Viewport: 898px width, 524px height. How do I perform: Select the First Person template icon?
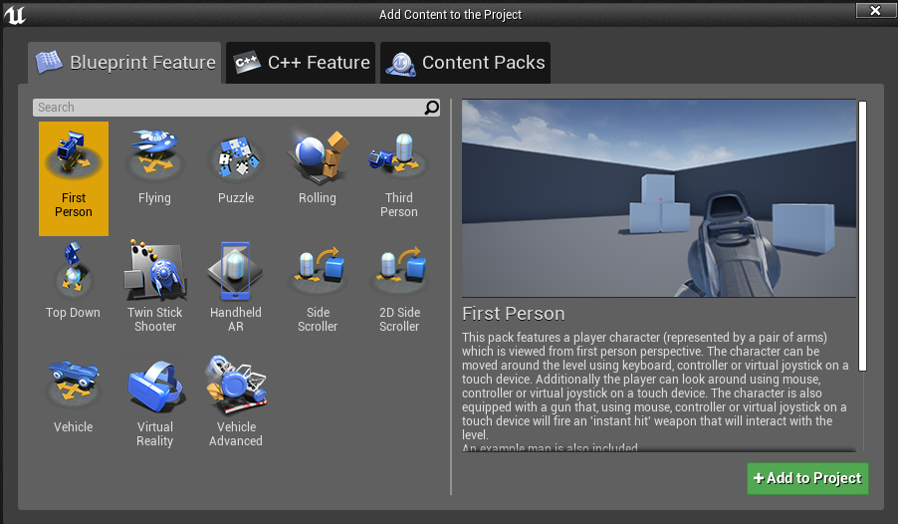(x=74, y=156)
